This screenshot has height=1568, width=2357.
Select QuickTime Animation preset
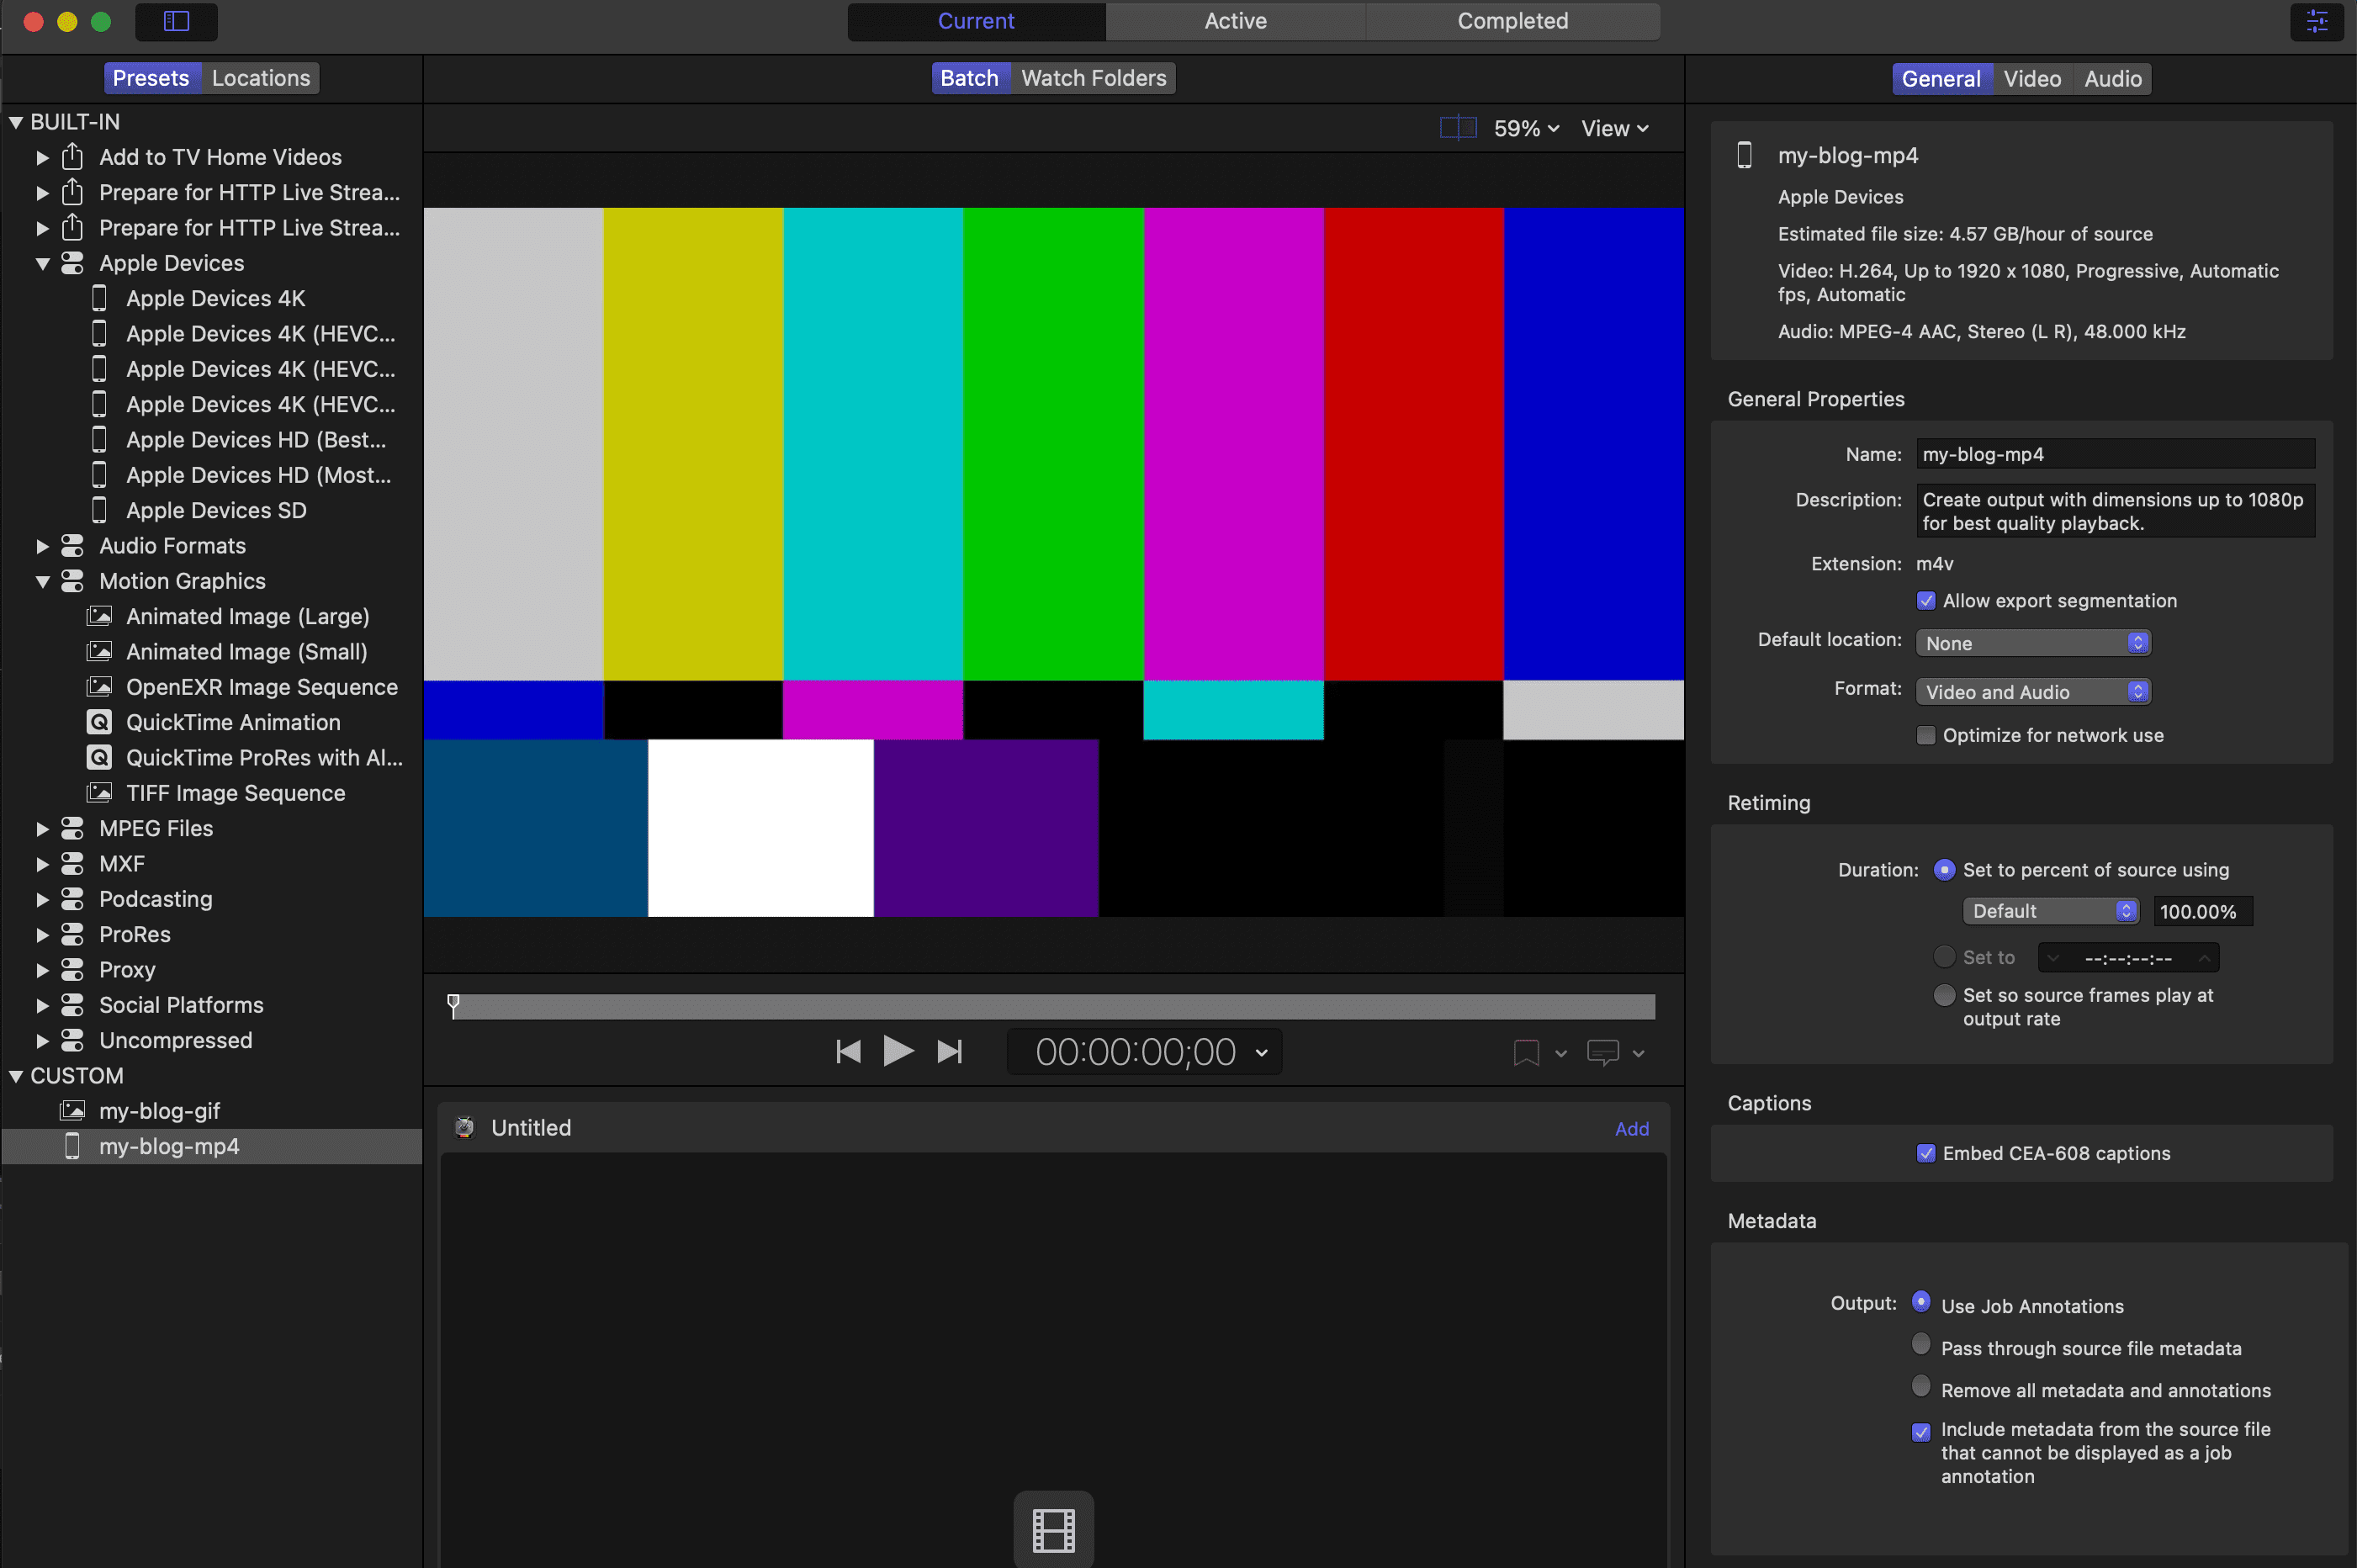coord(232,722)
